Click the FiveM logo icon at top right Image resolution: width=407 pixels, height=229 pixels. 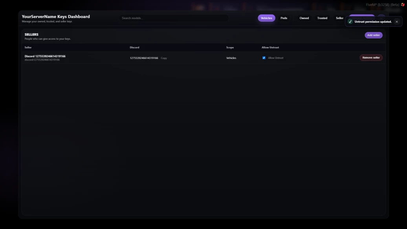pos(403,5)
